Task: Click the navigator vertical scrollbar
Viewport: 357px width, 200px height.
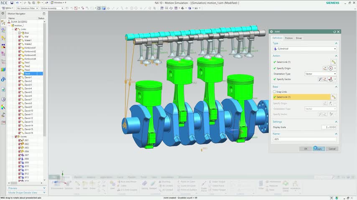Action: tap(44, 80)
